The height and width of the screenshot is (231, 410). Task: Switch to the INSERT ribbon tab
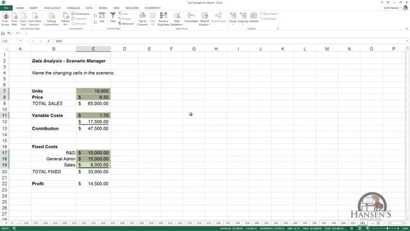click(x=34, y=8)
